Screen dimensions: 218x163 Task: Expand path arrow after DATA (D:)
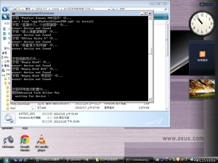pyautogui.click(x=49, y=9)
